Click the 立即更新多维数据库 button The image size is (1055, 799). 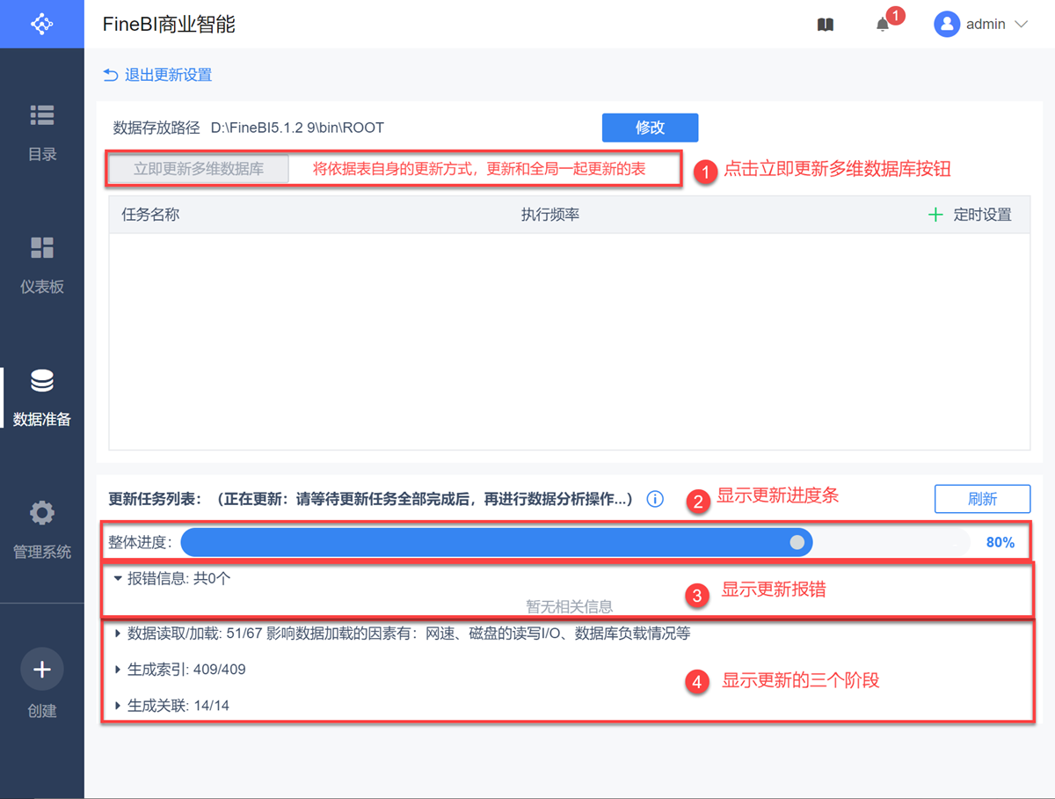(x=199, y=169)
